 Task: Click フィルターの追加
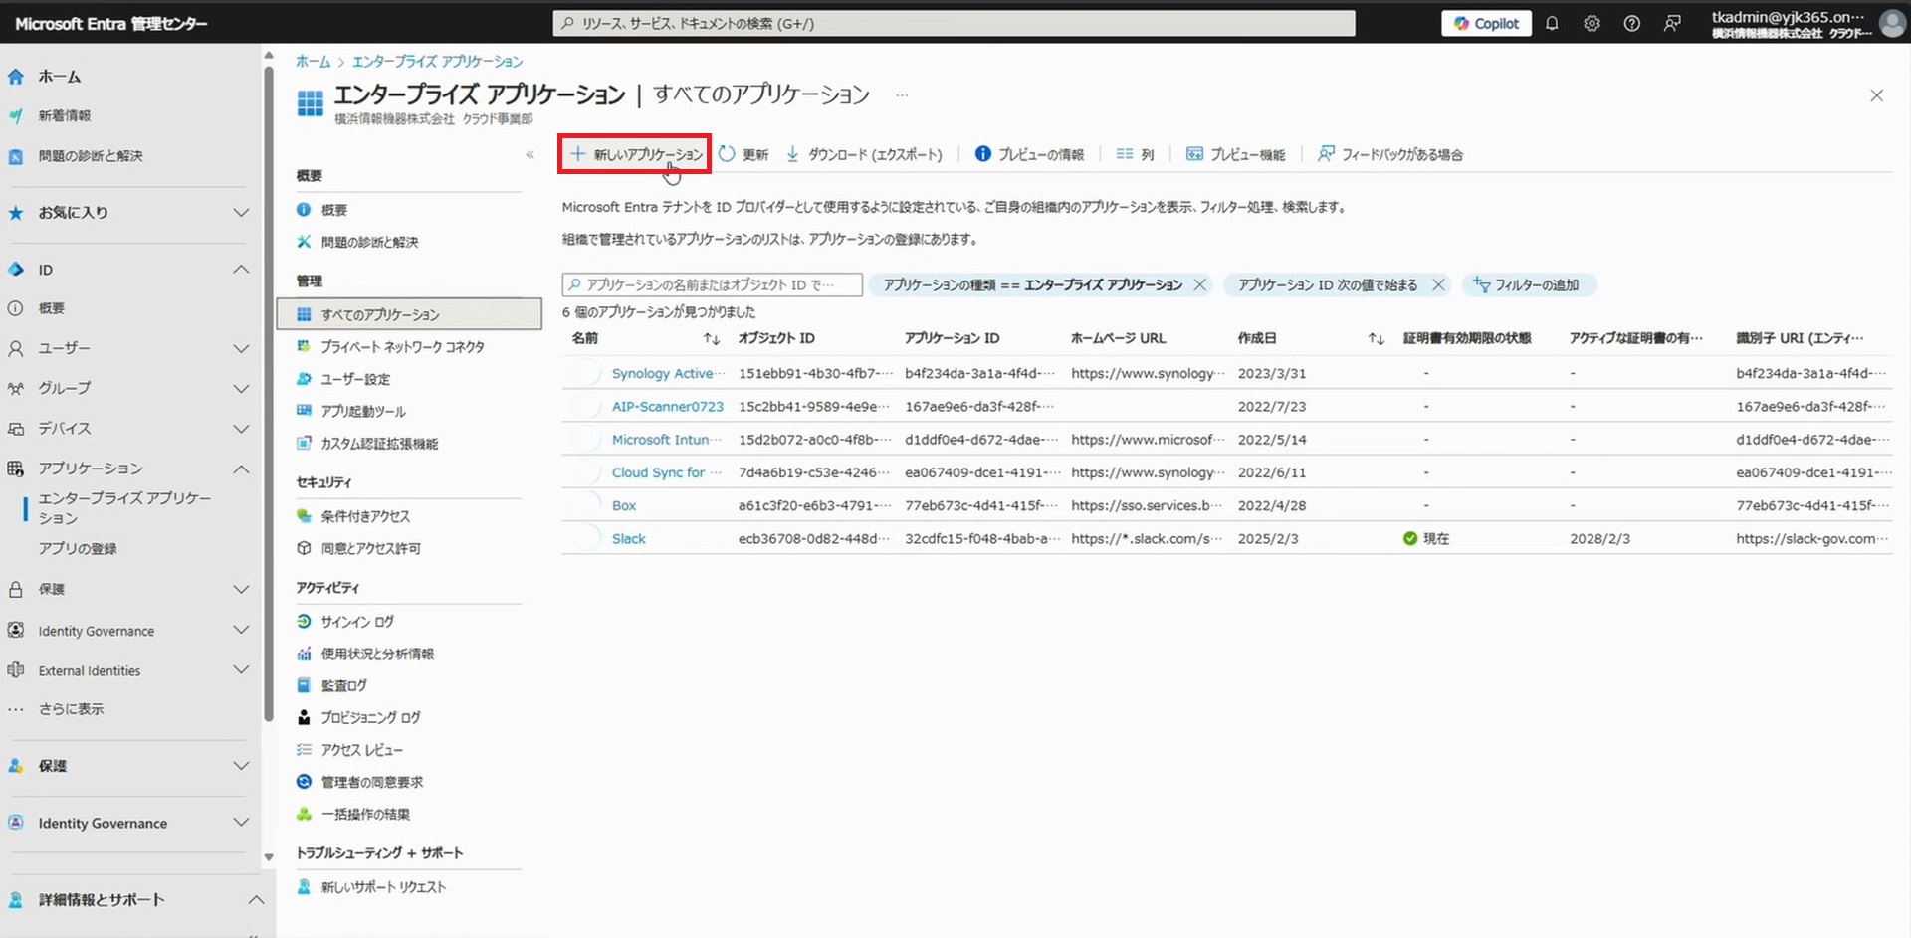[x=1528, y=284]
